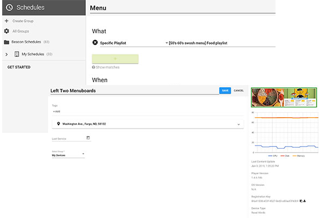Click the location pin icon in address field
Screen dimensions: 328x218
(58, 124)
